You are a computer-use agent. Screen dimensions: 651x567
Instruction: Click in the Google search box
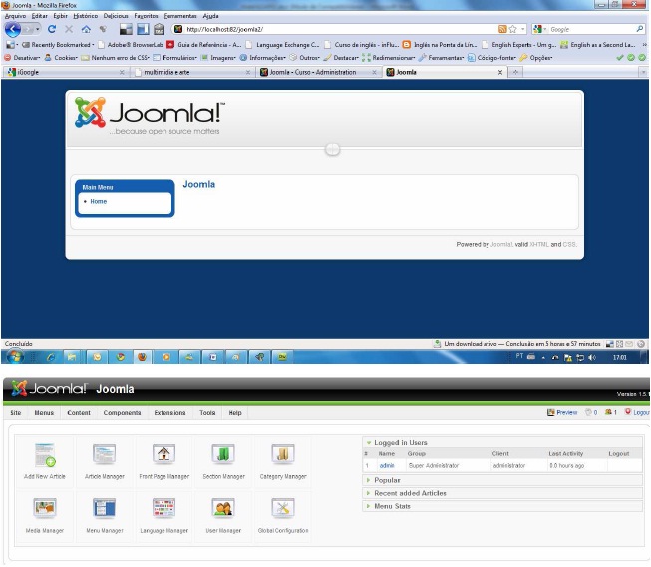click(x=591, y=29)
